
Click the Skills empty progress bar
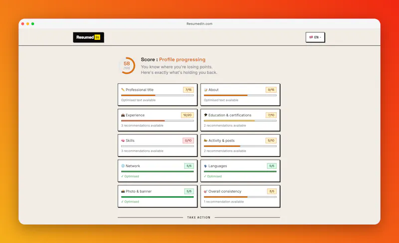point(158,146)
